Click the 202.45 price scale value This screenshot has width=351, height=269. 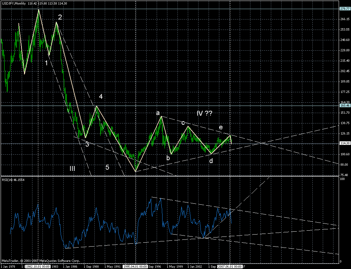click(x=345, y=71)
